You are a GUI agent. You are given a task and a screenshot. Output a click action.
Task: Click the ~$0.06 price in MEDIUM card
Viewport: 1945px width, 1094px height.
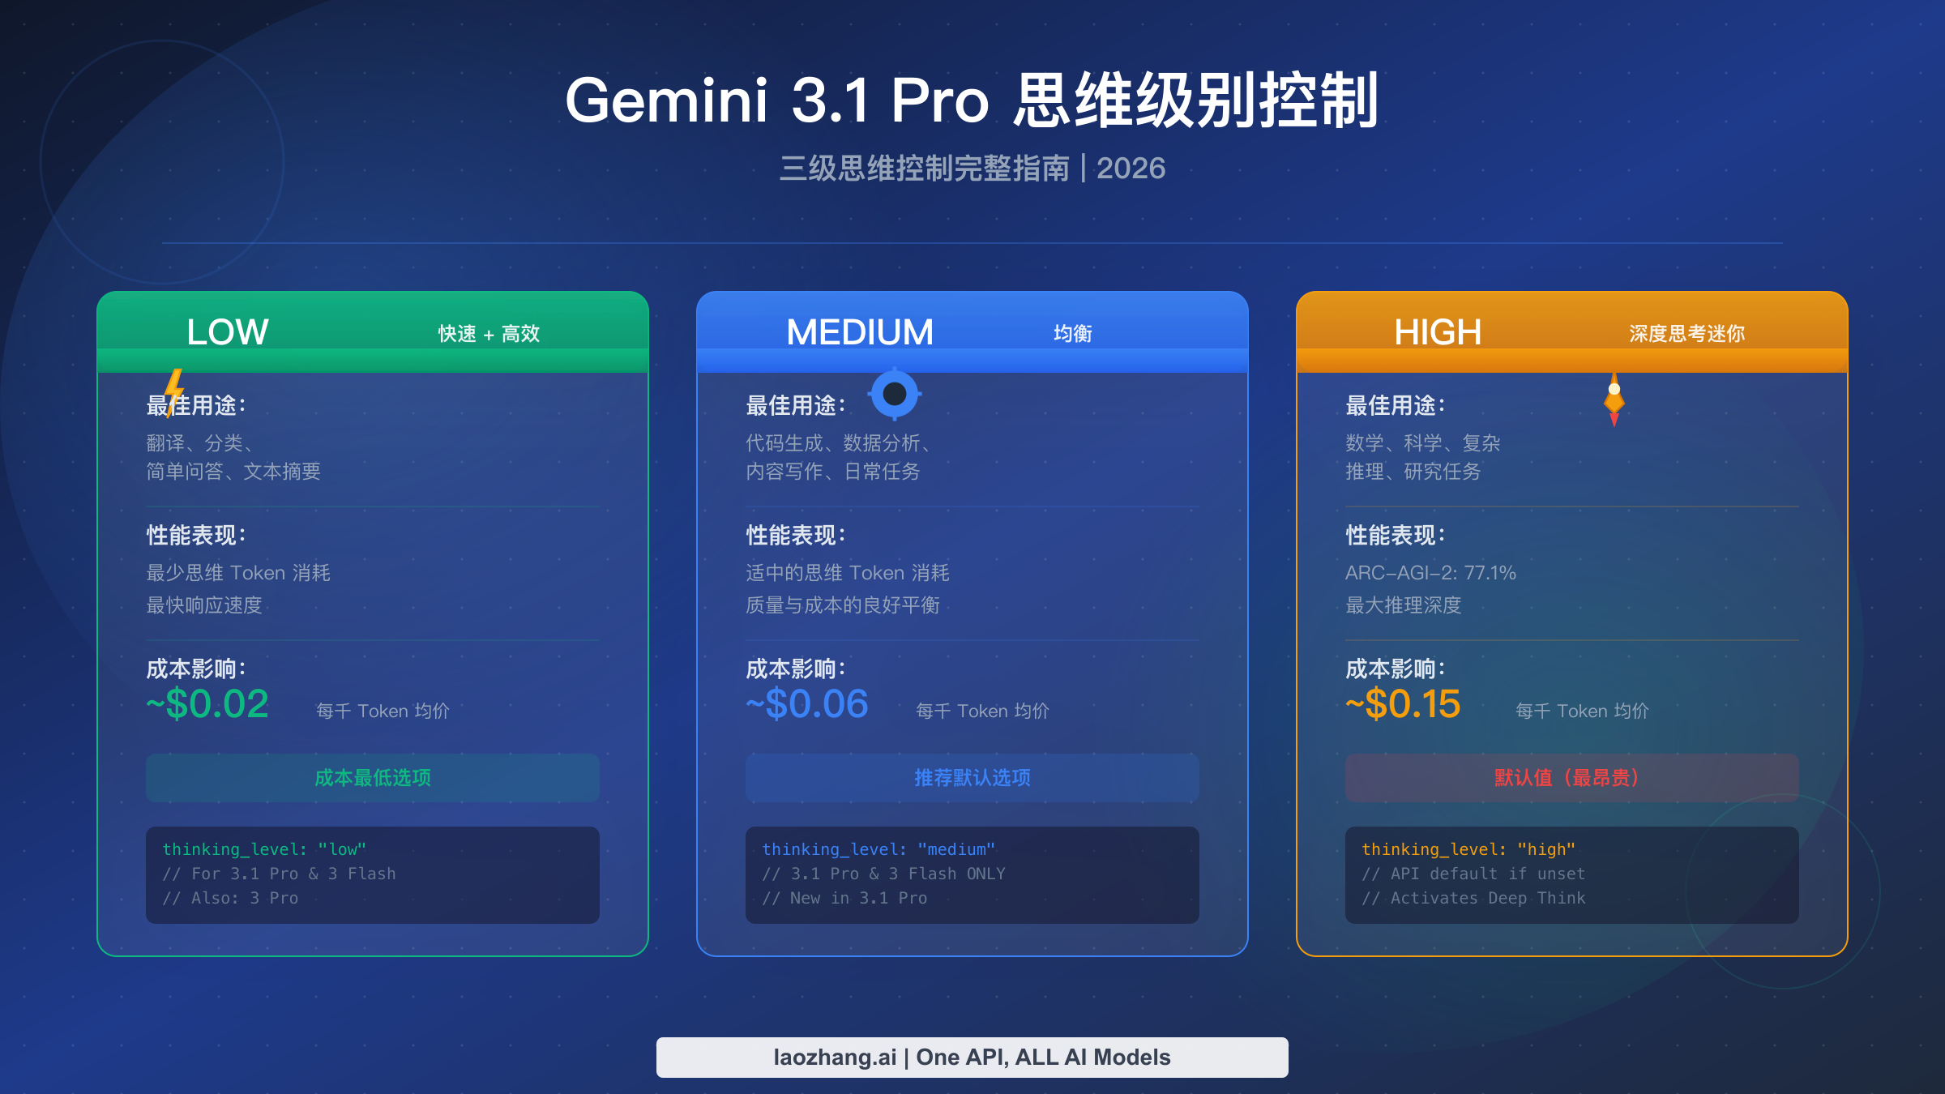point(807,704)
